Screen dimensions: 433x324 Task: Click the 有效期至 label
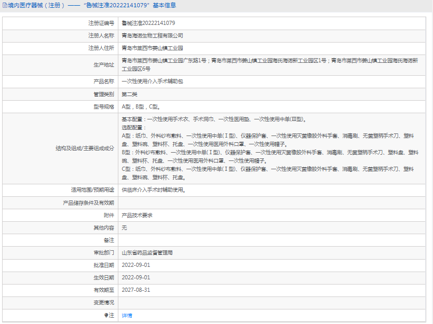point(104,290)
